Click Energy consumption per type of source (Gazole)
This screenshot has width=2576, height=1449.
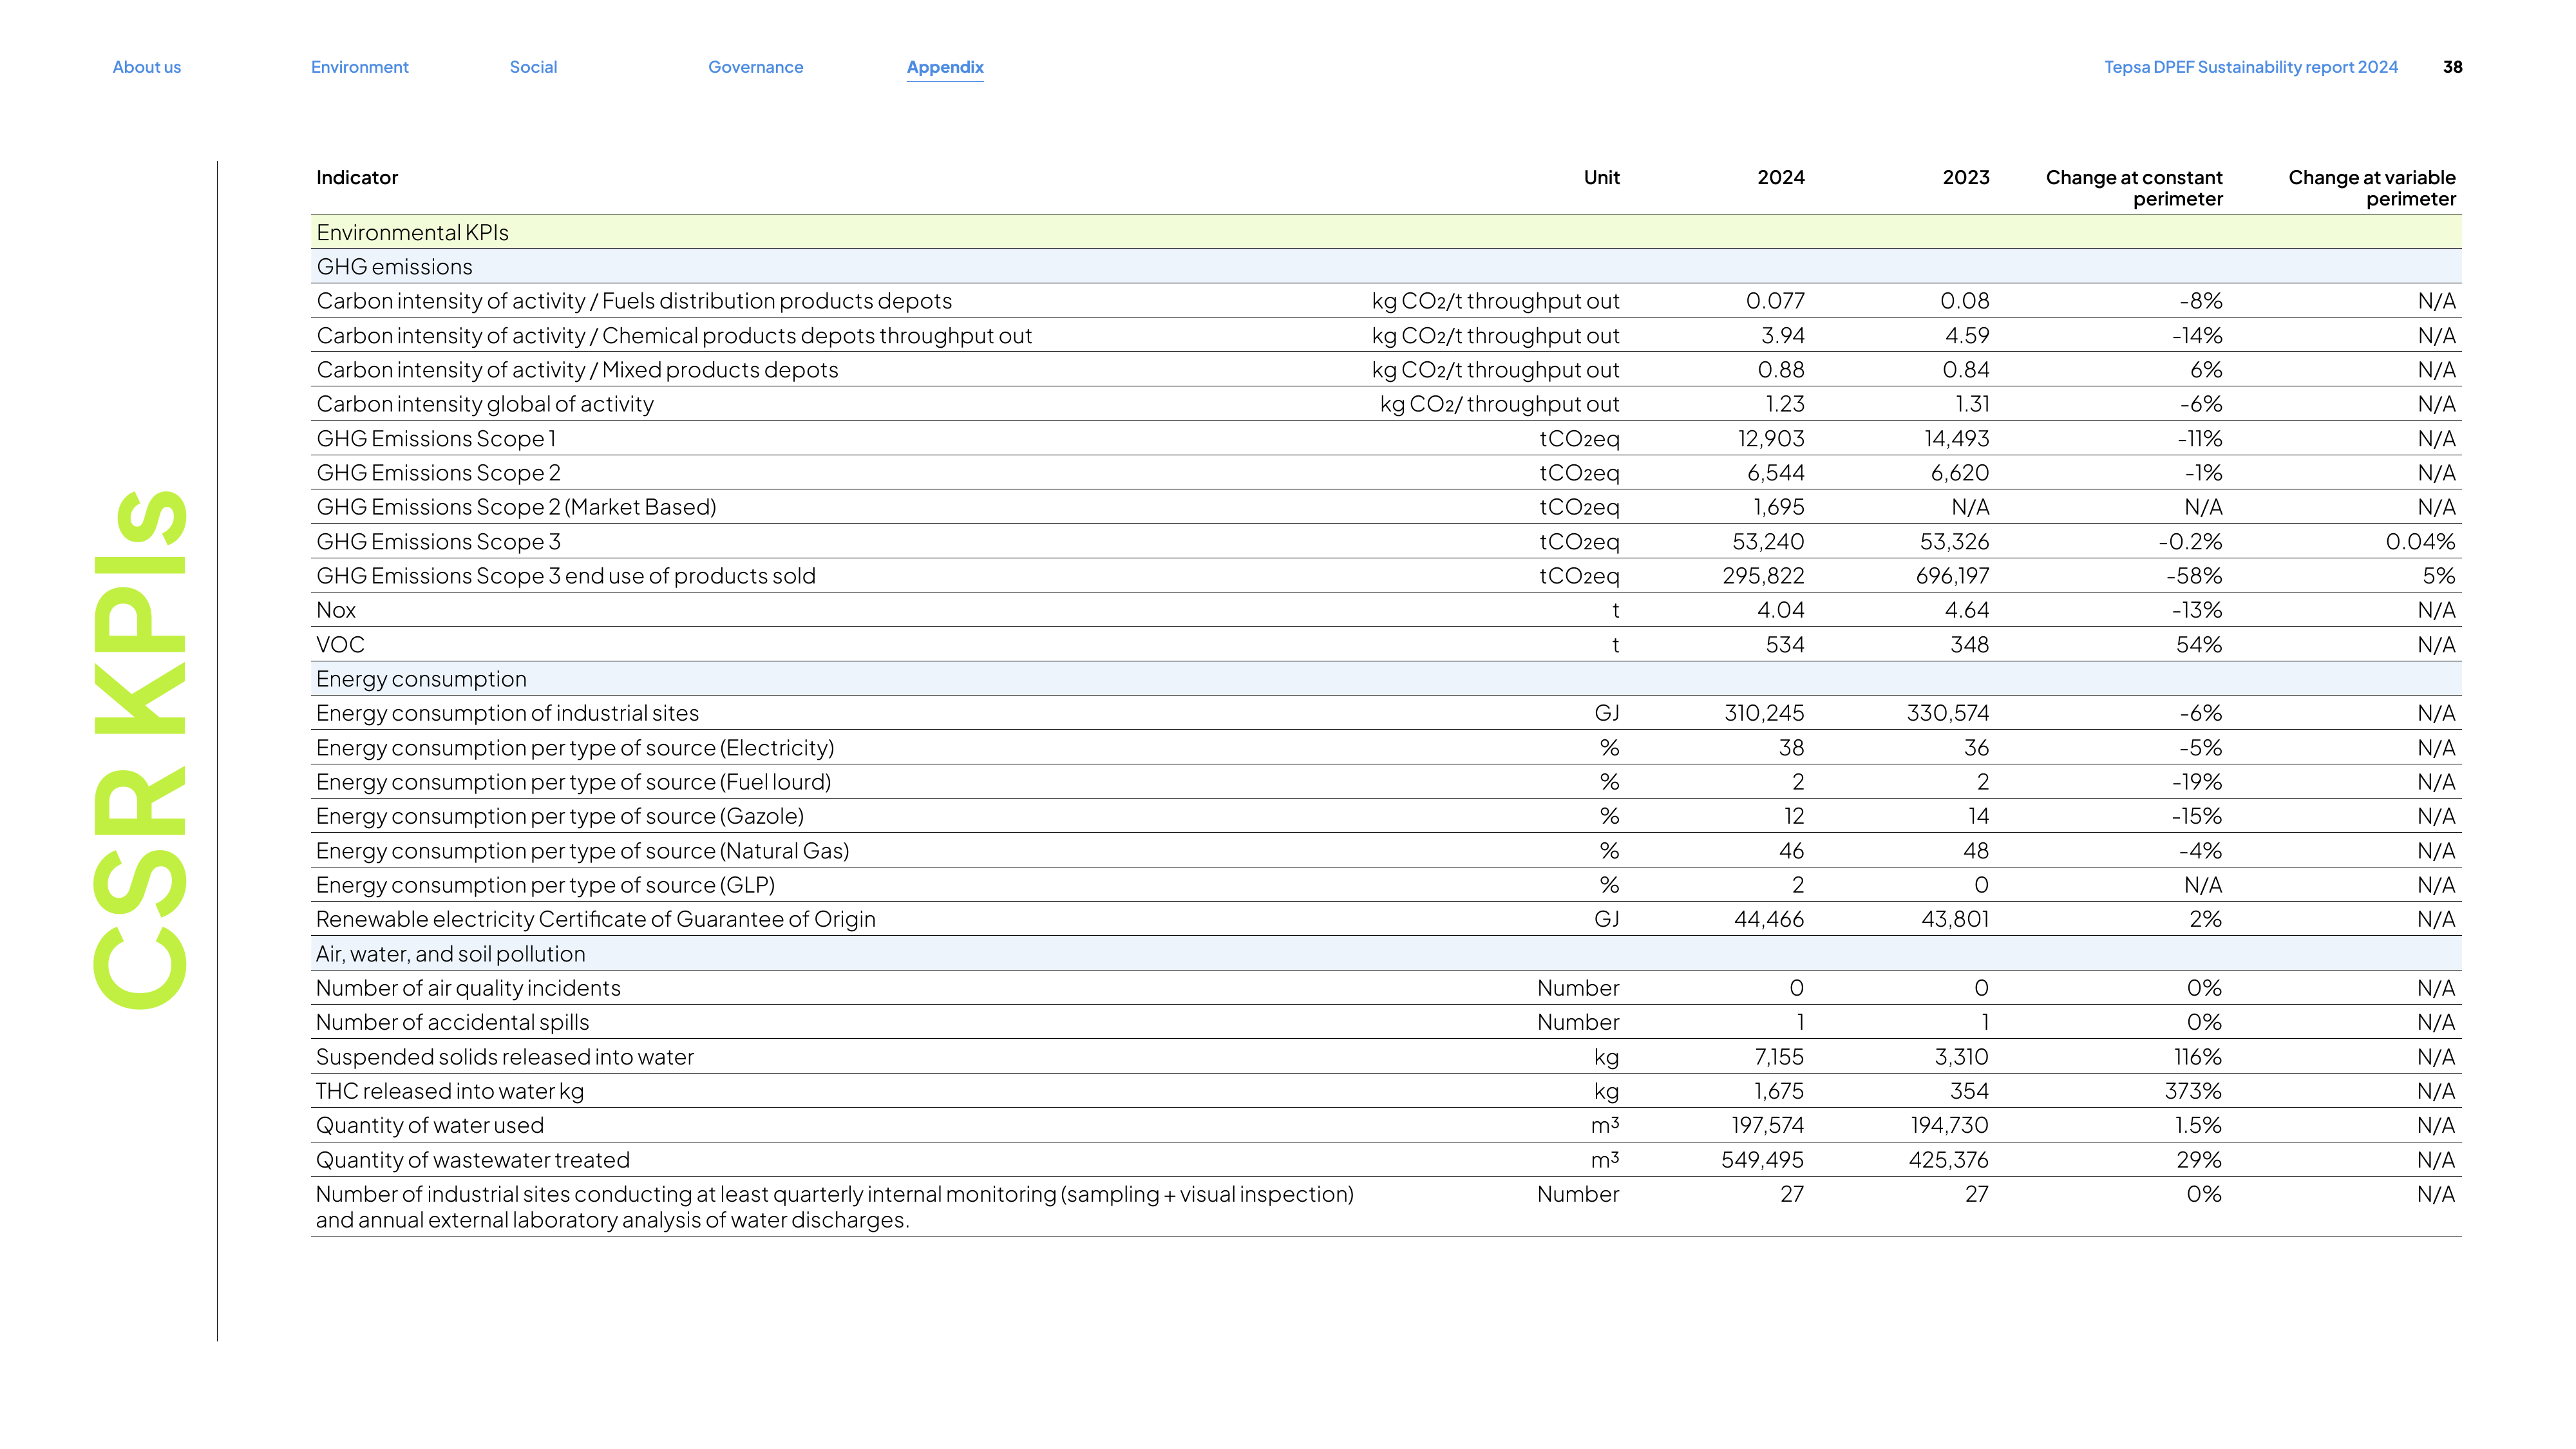tap(560, 816)
